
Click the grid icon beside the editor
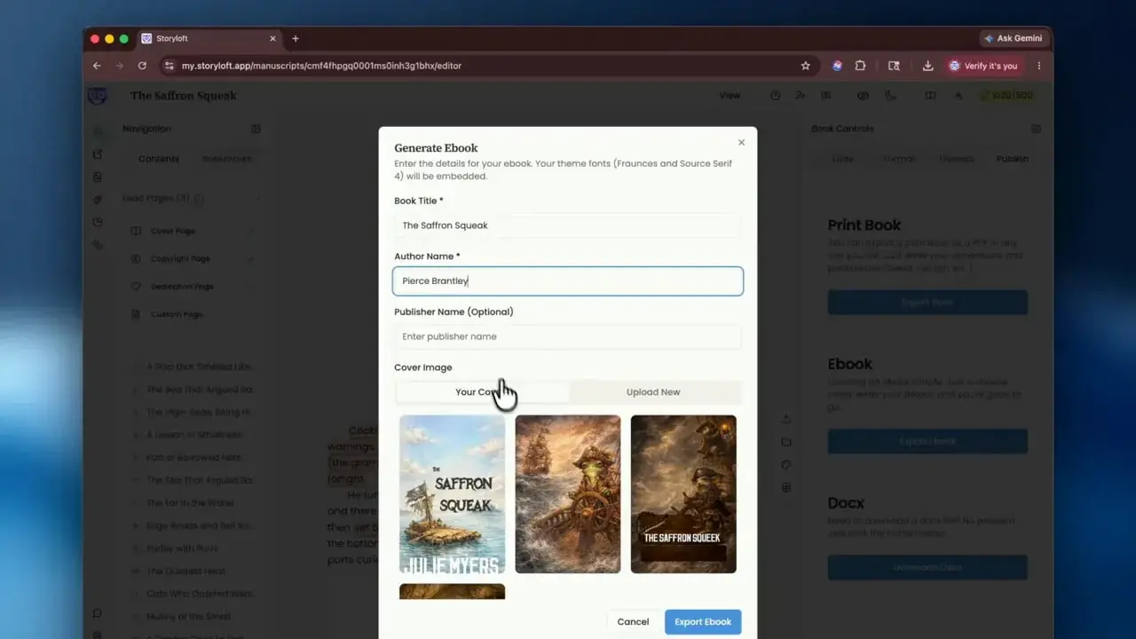[x=786, y=487]
